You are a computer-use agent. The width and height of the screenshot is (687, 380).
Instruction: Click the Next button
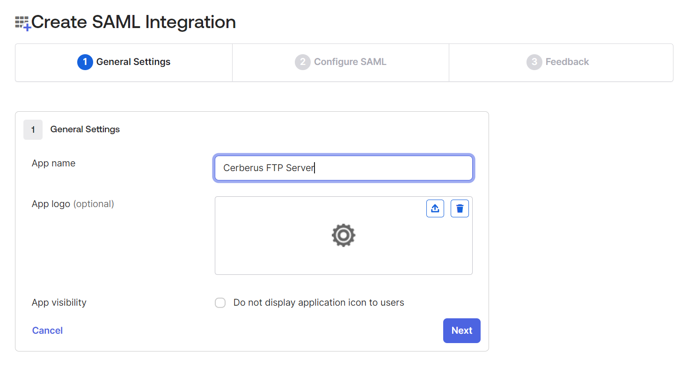click(462, 330)
